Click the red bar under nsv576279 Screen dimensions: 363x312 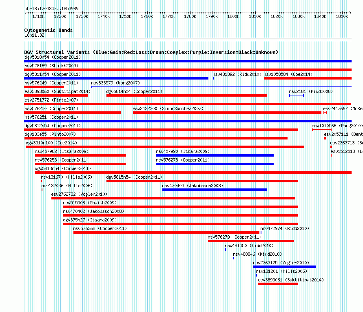251,241
